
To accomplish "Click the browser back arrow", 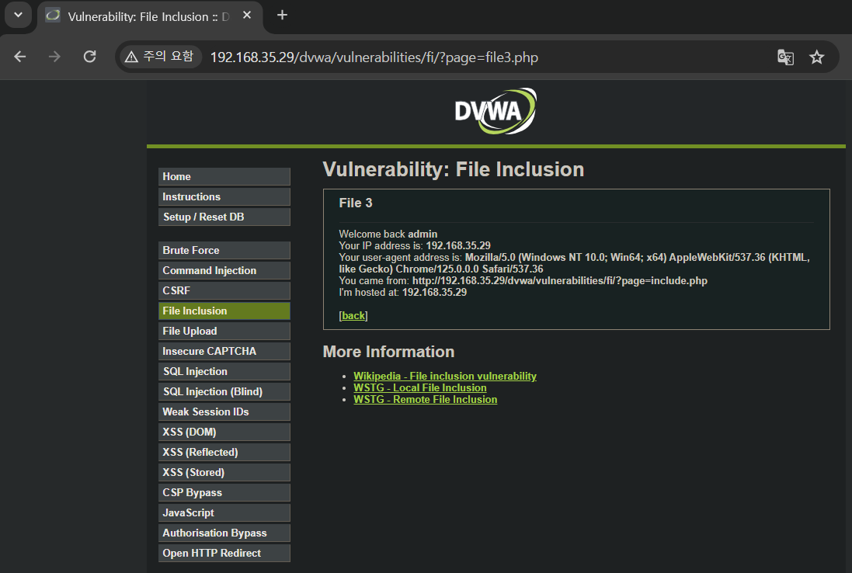I will click(20, 57).
